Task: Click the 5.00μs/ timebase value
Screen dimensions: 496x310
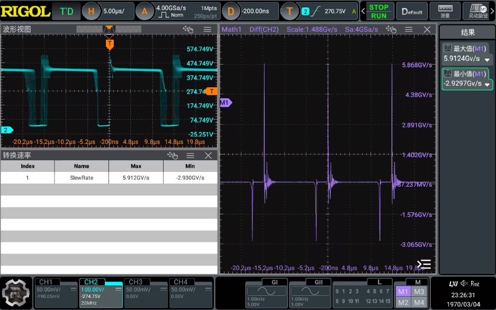Action: coord(114,12)
